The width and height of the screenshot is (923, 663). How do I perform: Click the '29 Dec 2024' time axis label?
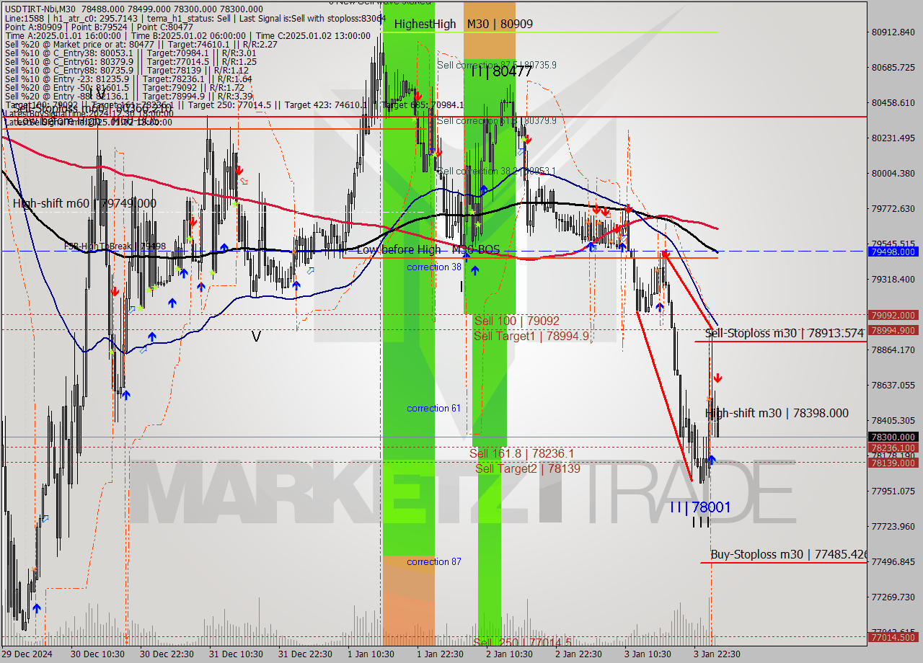coord(26,654)
